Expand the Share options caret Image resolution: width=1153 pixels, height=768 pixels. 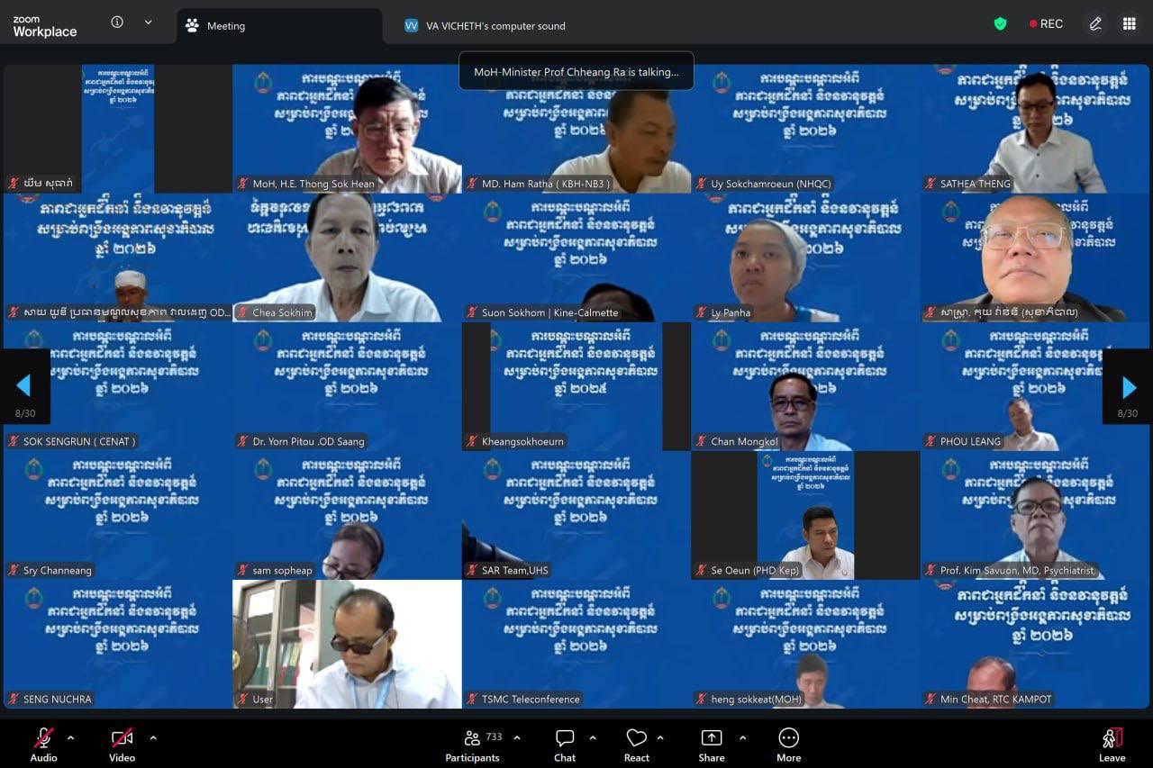click(x=742, y=738)
